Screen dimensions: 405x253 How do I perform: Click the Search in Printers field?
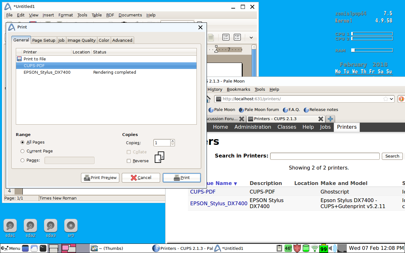point(325,156)
